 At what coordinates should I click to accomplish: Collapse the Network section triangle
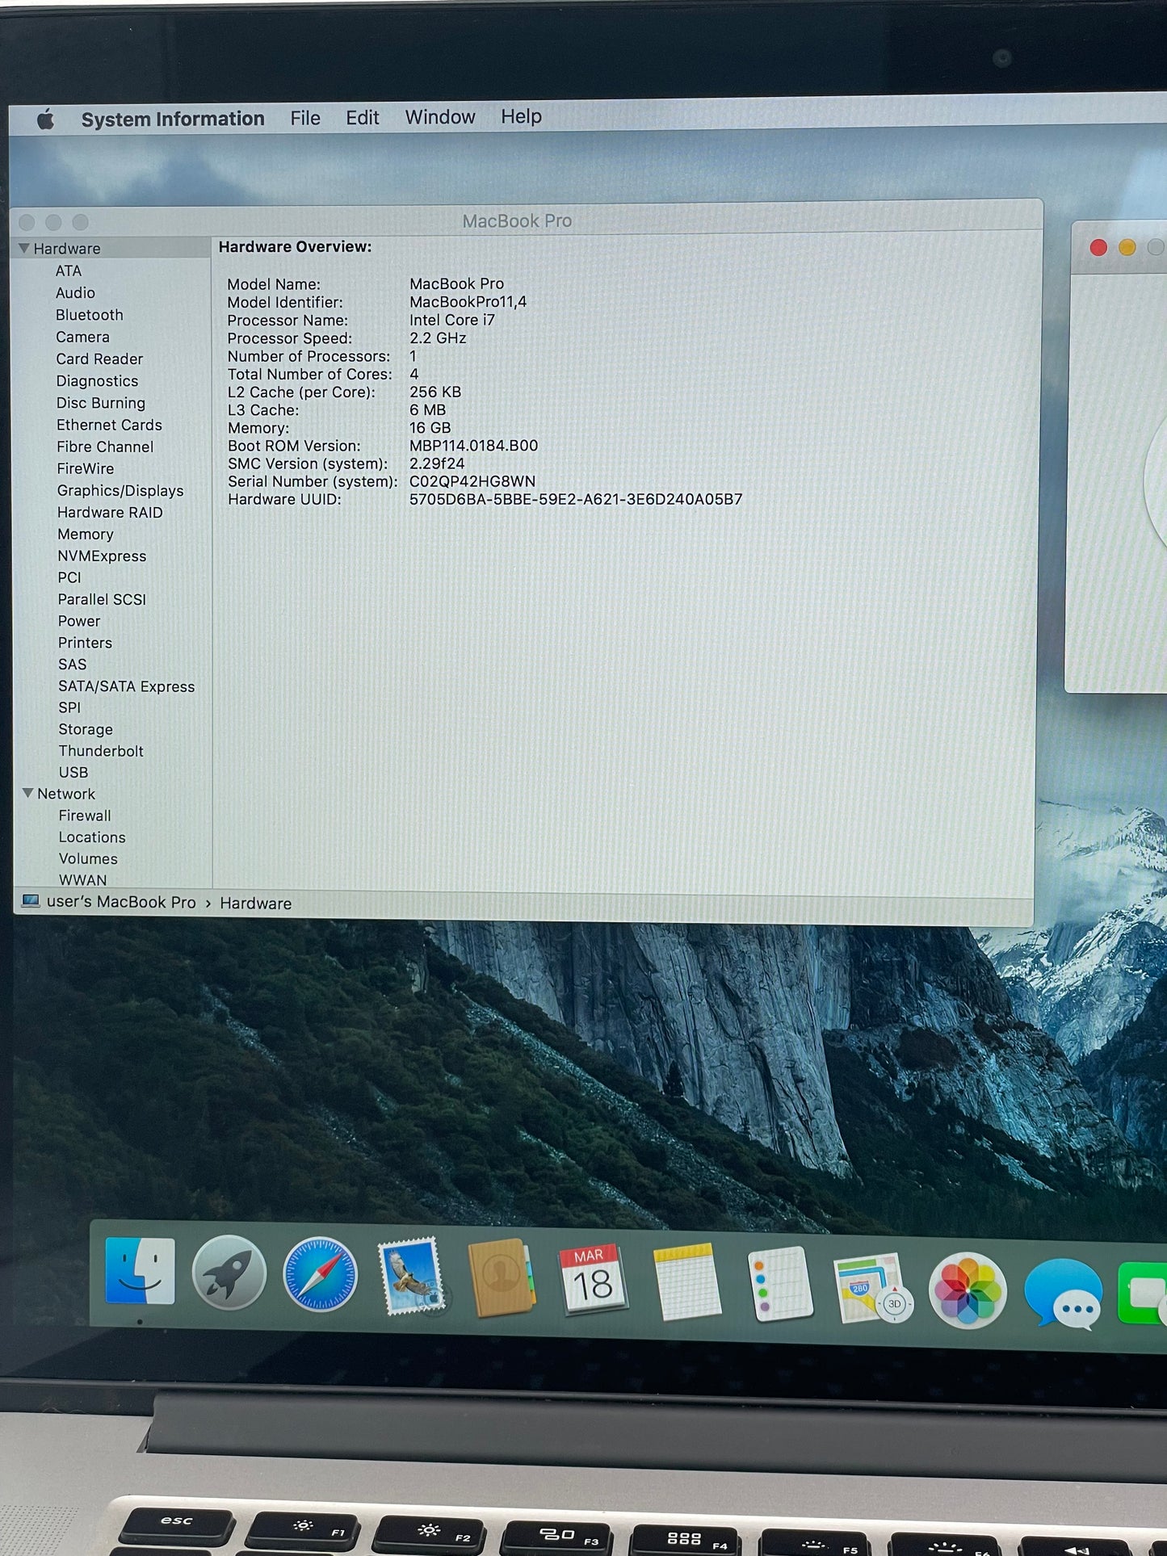pos(28,793)
